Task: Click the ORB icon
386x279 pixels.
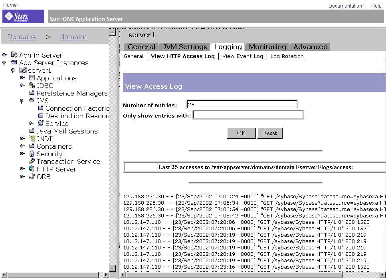Action: [x=32, y=176]
